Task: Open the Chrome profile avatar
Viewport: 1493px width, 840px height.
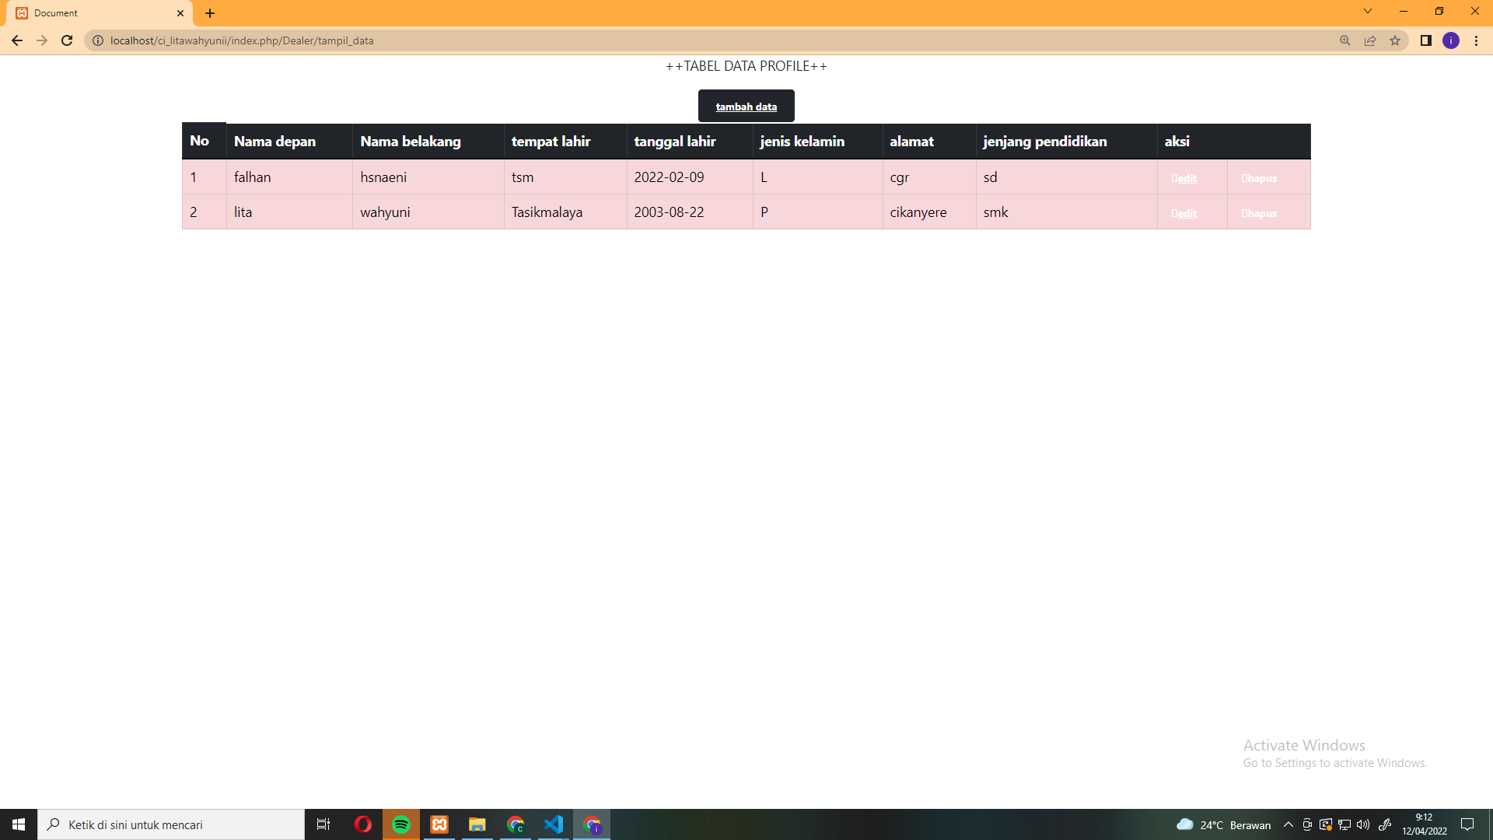Action: coord(1451,40)
